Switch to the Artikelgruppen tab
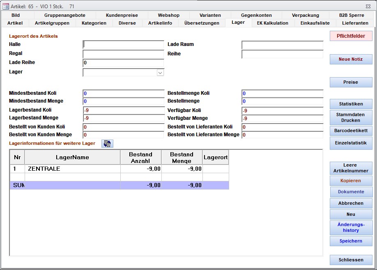This screenshot has height=270, width=377. tap(52, 23)
